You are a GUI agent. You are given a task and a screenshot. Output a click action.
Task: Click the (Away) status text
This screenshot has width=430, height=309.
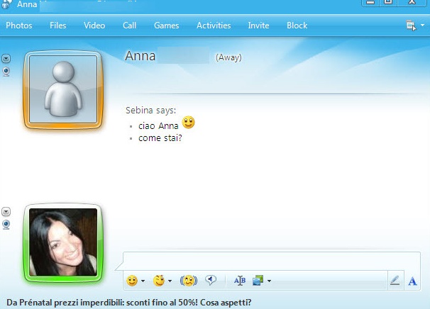point(228,57)
